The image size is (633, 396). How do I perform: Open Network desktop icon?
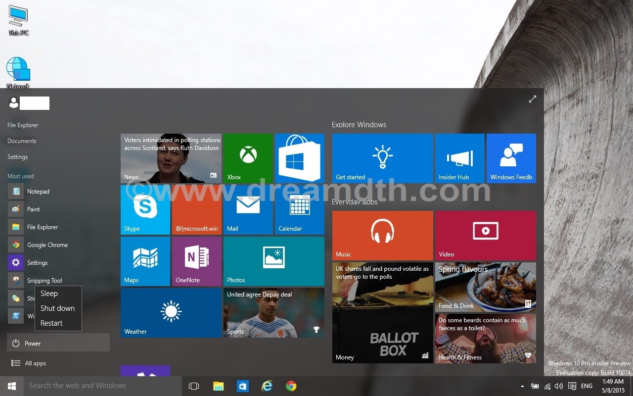pos(18,73)
